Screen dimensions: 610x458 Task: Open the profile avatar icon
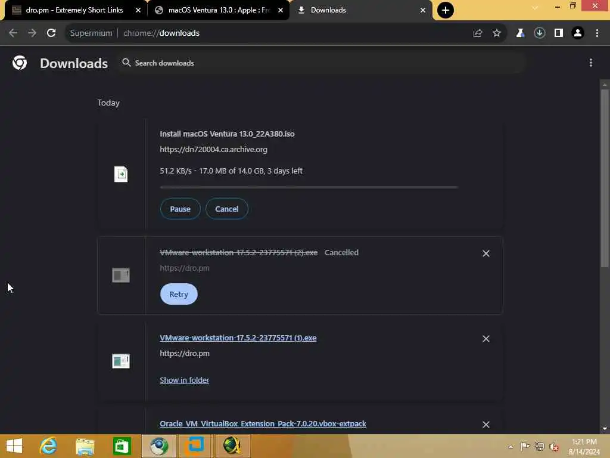[x=578, y=33]
